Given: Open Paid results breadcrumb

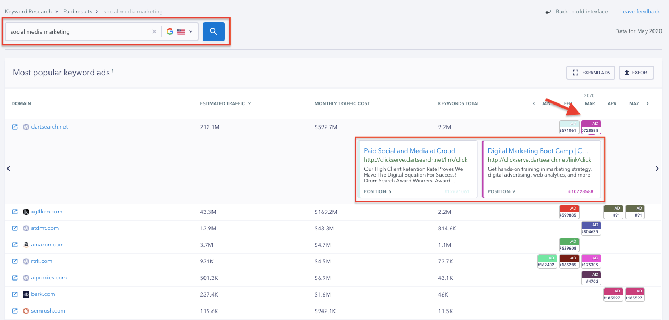Looking at the screenshot, I should pos(77,11).
